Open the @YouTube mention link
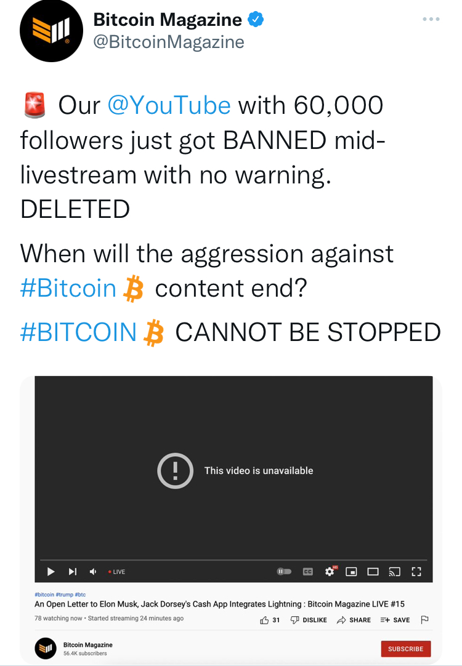 169,105
